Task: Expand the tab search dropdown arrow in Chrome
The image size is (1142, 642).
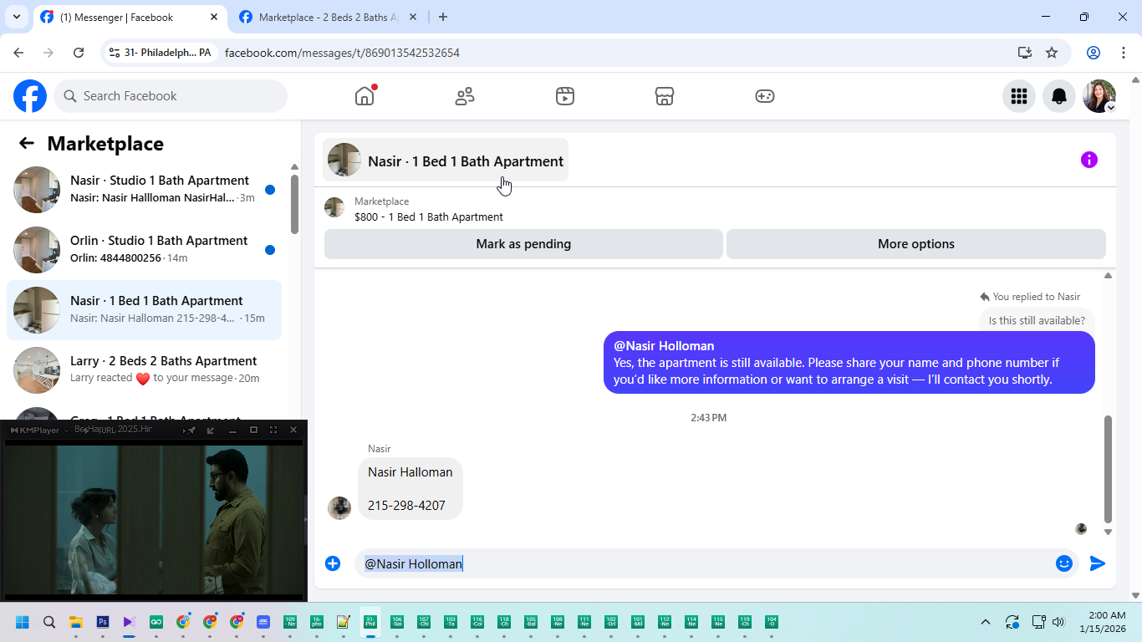Action: (16, 17)
